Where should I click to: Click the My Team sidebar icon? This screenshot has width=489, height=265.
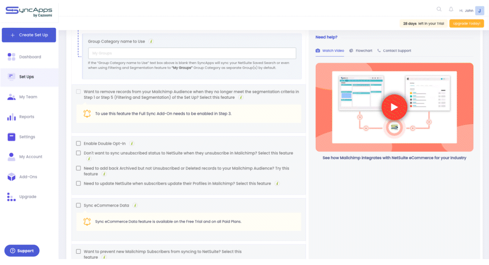pos(12,97)
